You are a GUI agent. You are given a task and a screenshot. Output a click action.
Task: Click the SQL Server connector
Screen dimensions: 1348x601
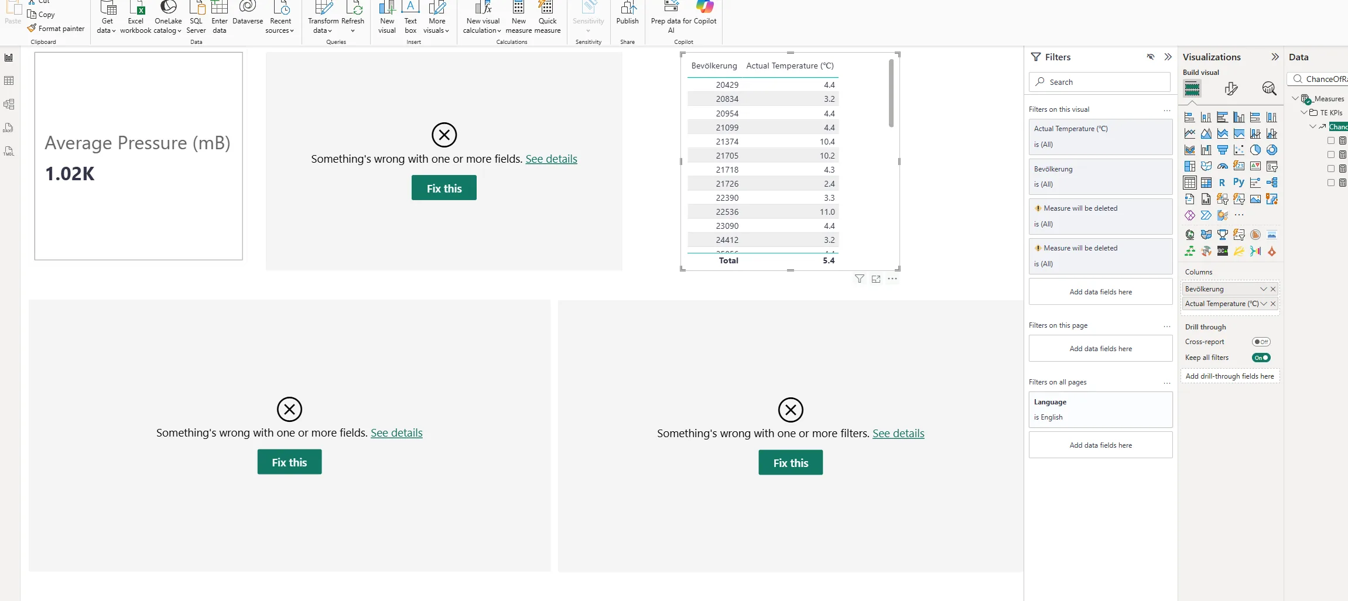click(x=196, y=18)
